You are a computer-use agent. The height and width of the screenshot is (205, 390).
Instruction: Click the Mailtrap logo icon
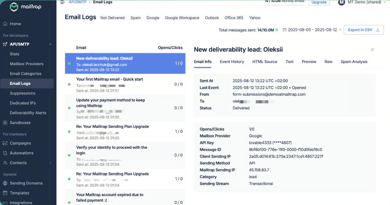click(x=14, y=7)
